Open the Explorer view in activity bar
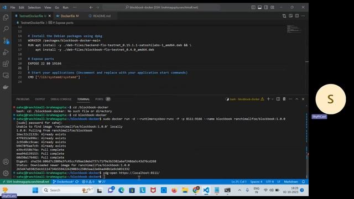 click(6, 17)
